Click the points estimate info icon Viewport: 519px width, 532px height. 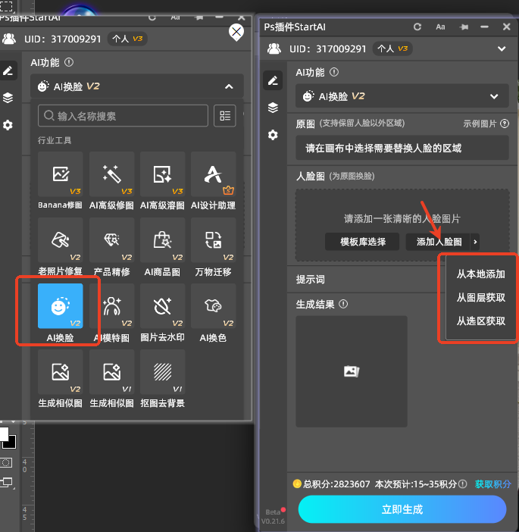coord(463,483)
